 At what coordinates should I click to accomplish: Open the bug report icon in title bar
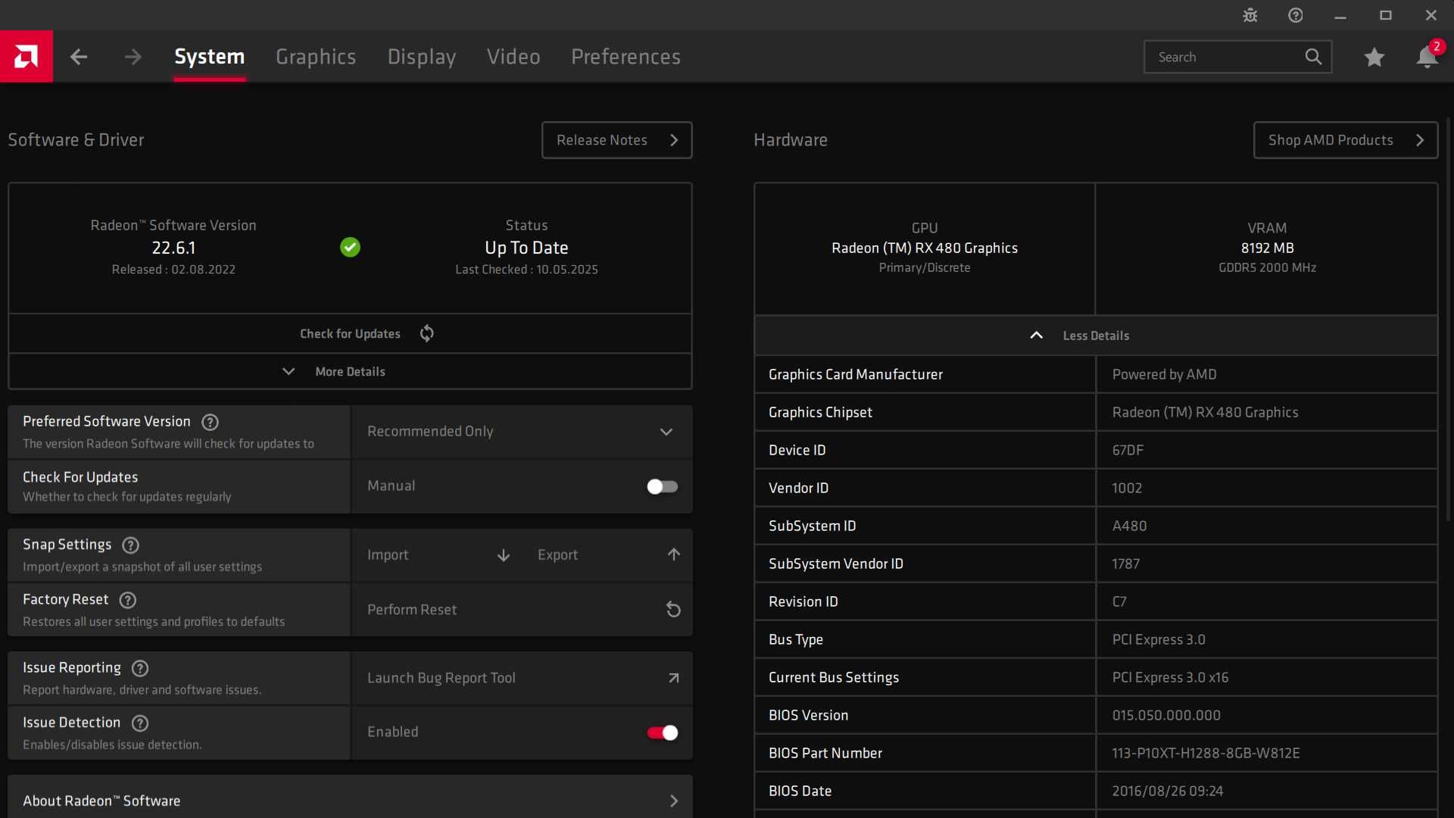point(1250,15)
